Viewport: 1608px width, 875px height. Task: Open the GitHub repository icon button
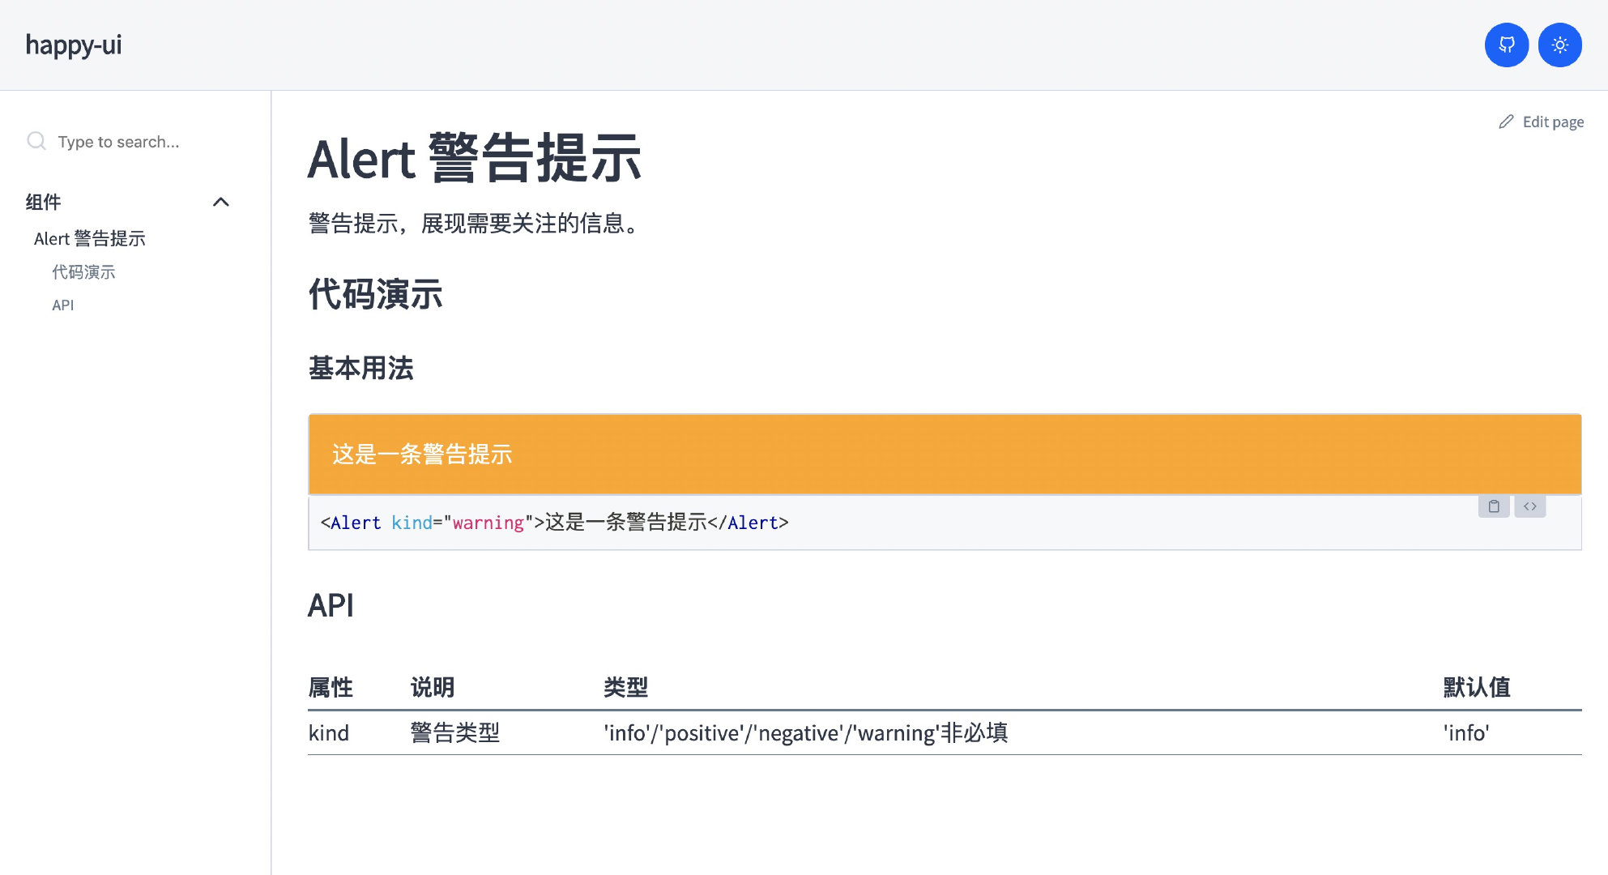click(x=1506, y=45)
